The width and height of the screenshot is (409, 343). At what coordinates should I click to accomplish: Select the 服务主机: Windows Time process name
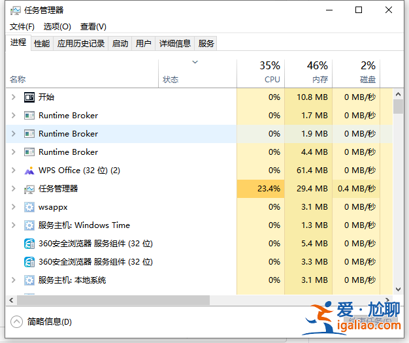84,225
